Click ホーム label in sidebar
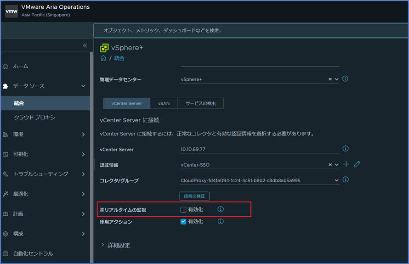The height and width of the screenshot is (264, 409). tap(21, 66)
